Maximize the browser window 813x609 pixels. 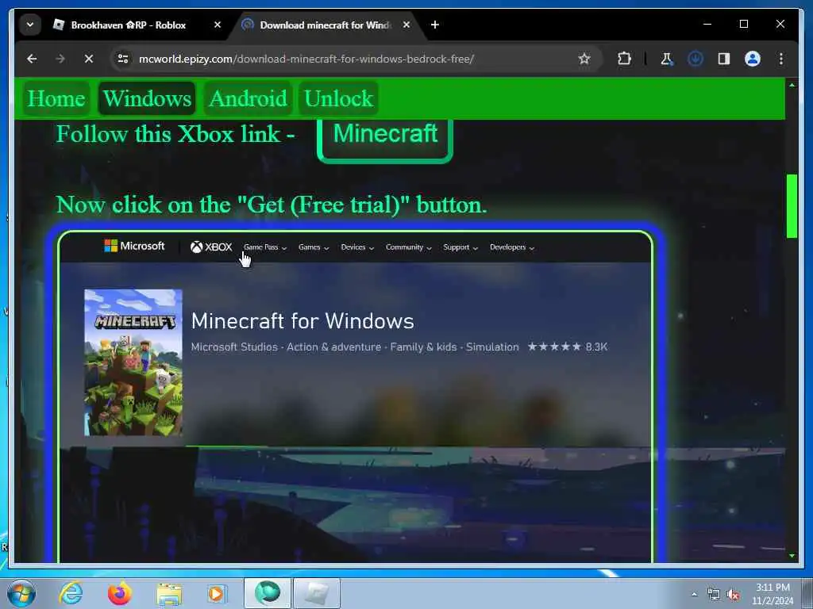[x=743, y=25]
